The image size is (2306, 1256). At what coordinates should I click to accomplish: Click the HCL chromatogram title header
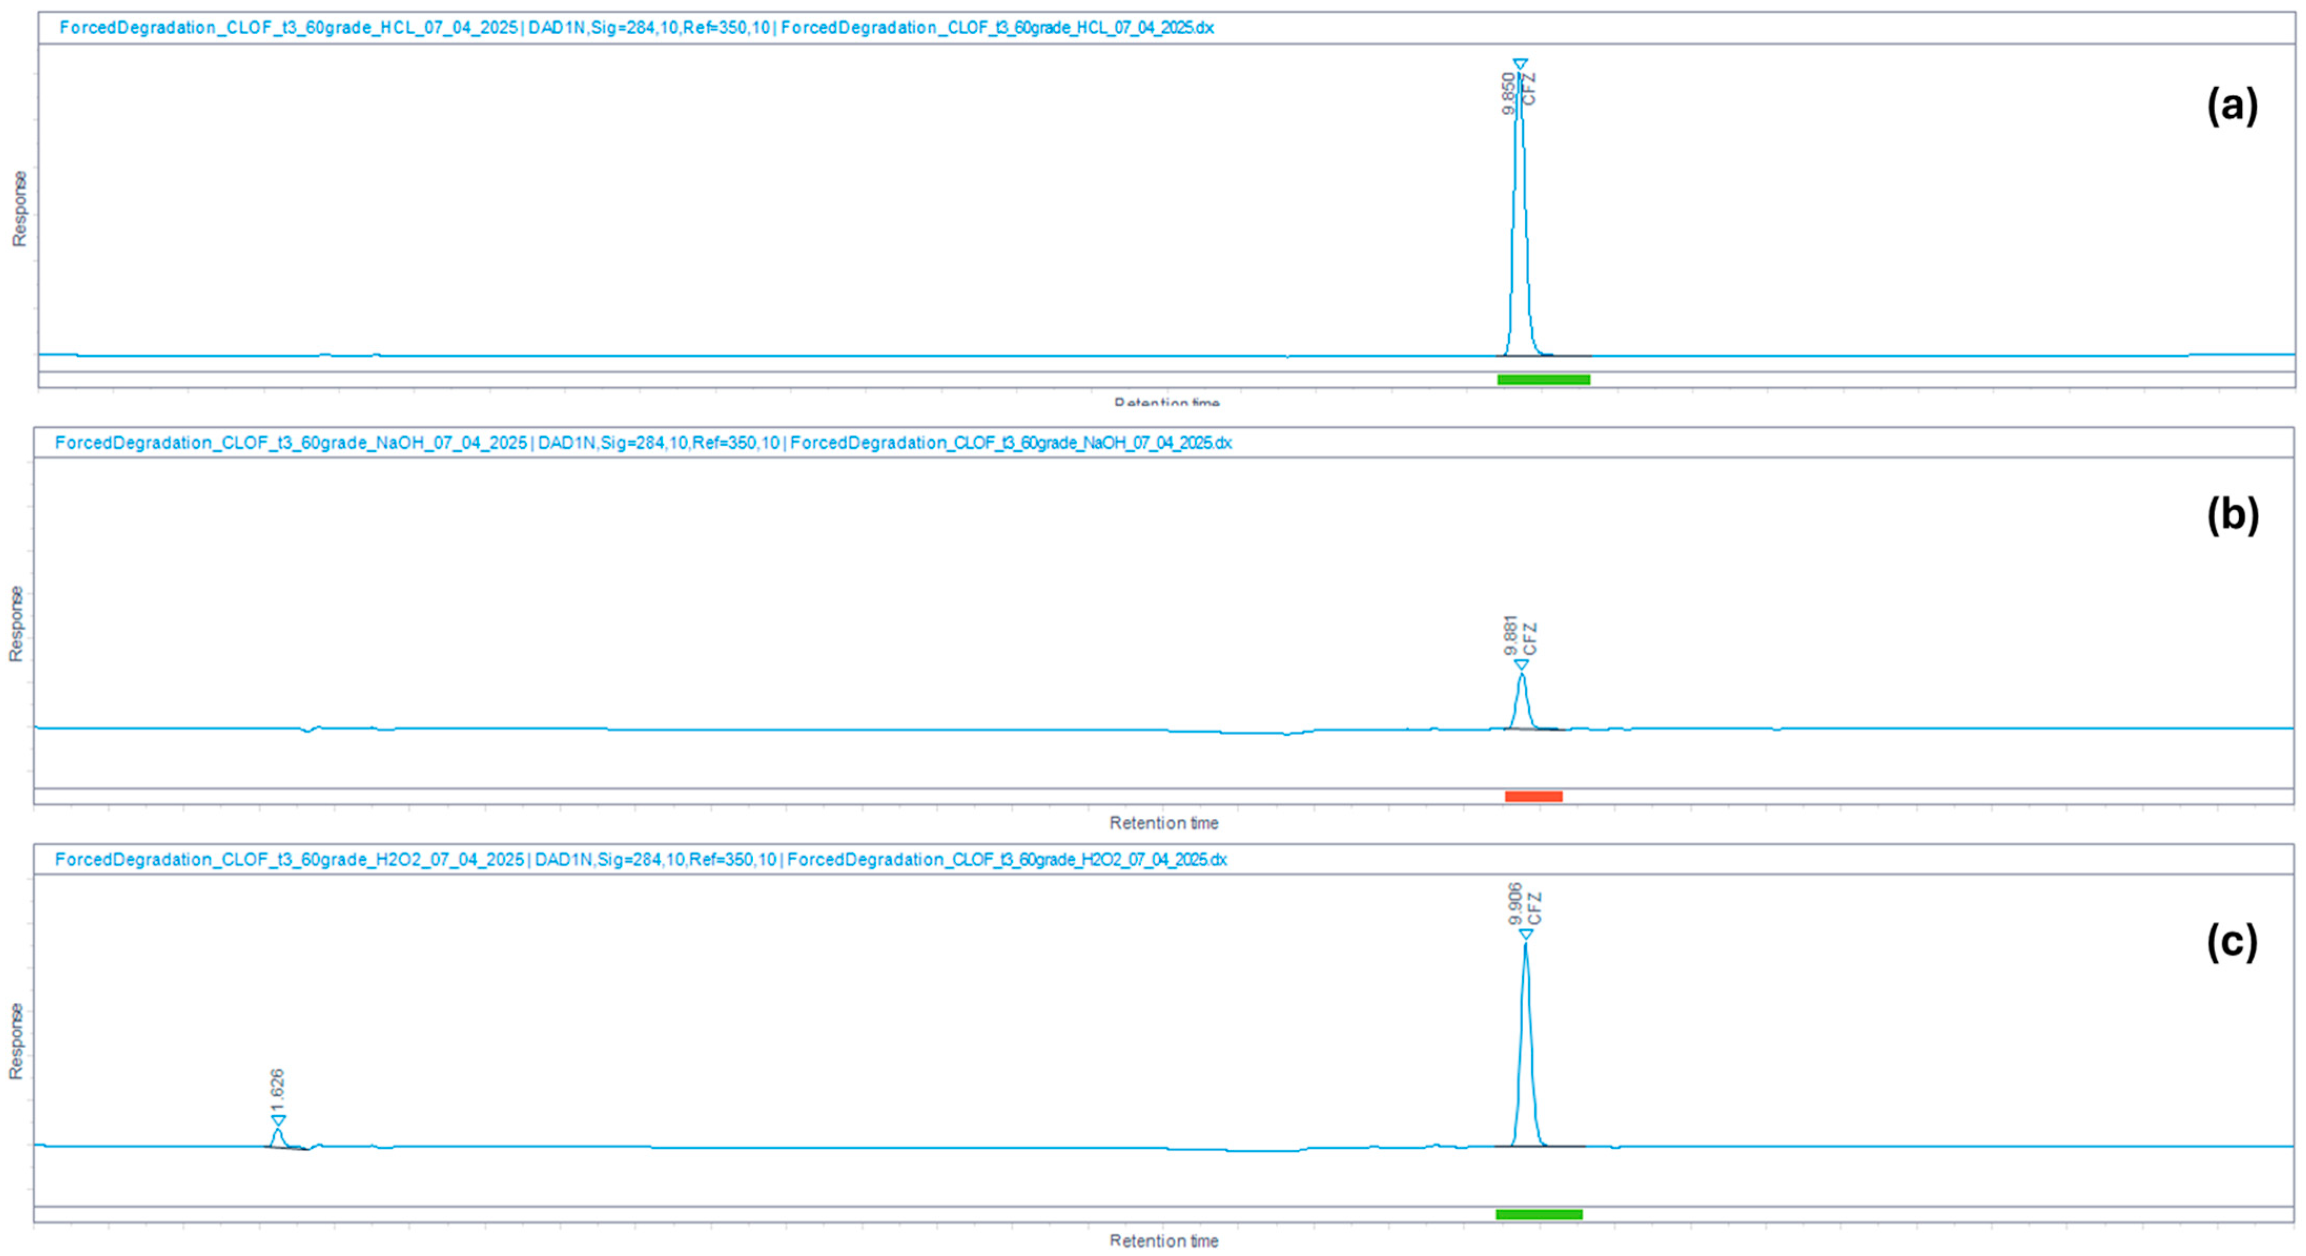coord(636,28)
